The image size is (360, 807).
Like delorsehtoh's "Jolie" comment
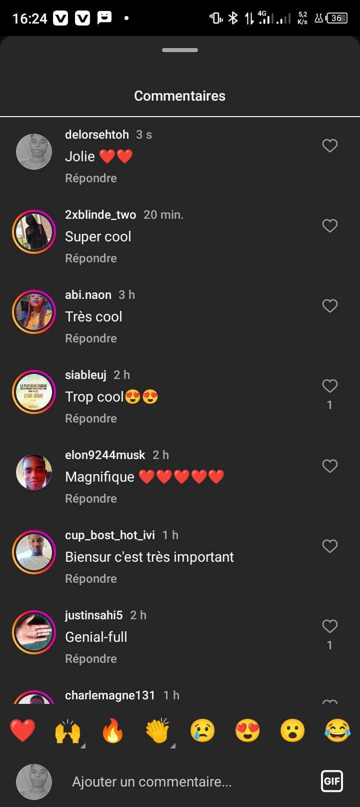pos(329,146)
